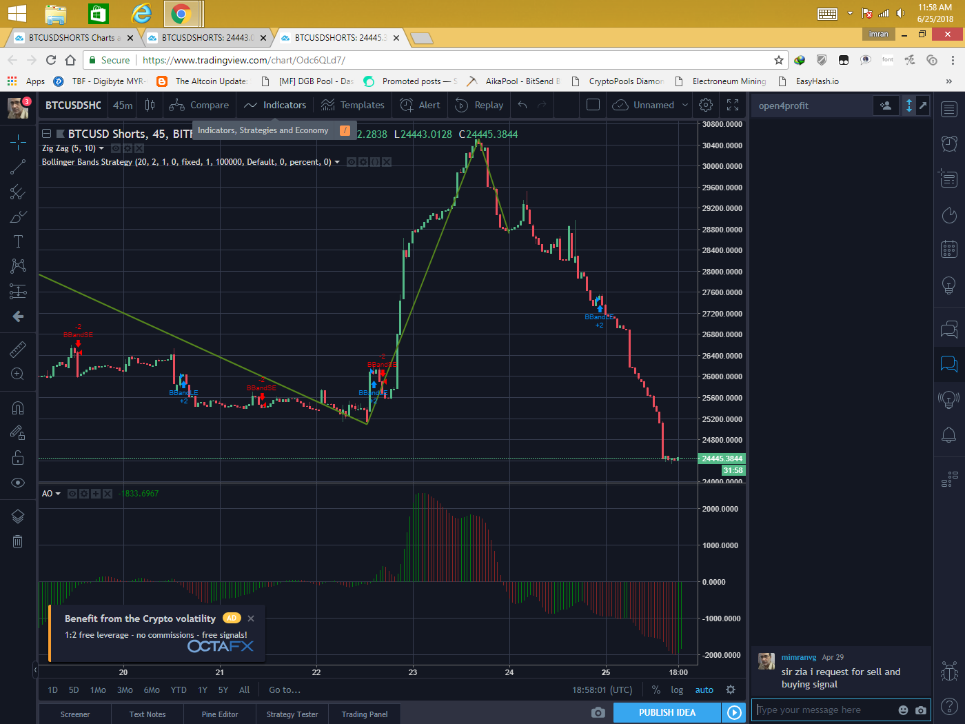Toggle log scale mode
The image size is (965, 724).
(x=677, y=690)
